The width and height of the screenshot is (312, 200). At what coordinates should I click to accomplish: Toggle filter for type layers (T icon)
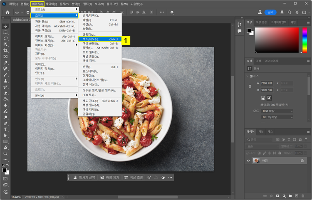click(289, 140)
